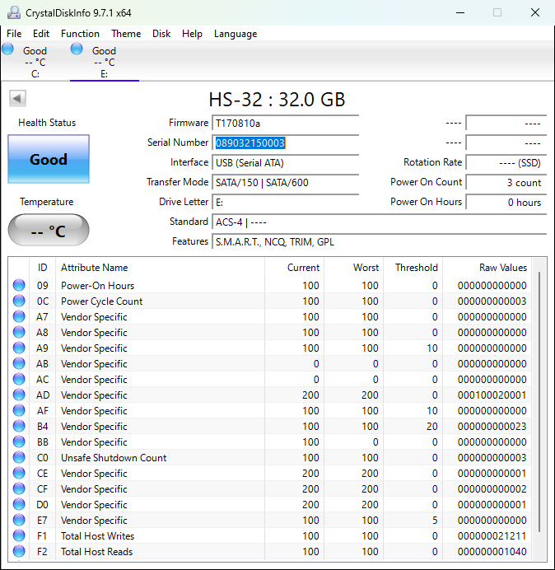
Task: Click the blue status orb for drive C:
Action: tap(8, 49)
